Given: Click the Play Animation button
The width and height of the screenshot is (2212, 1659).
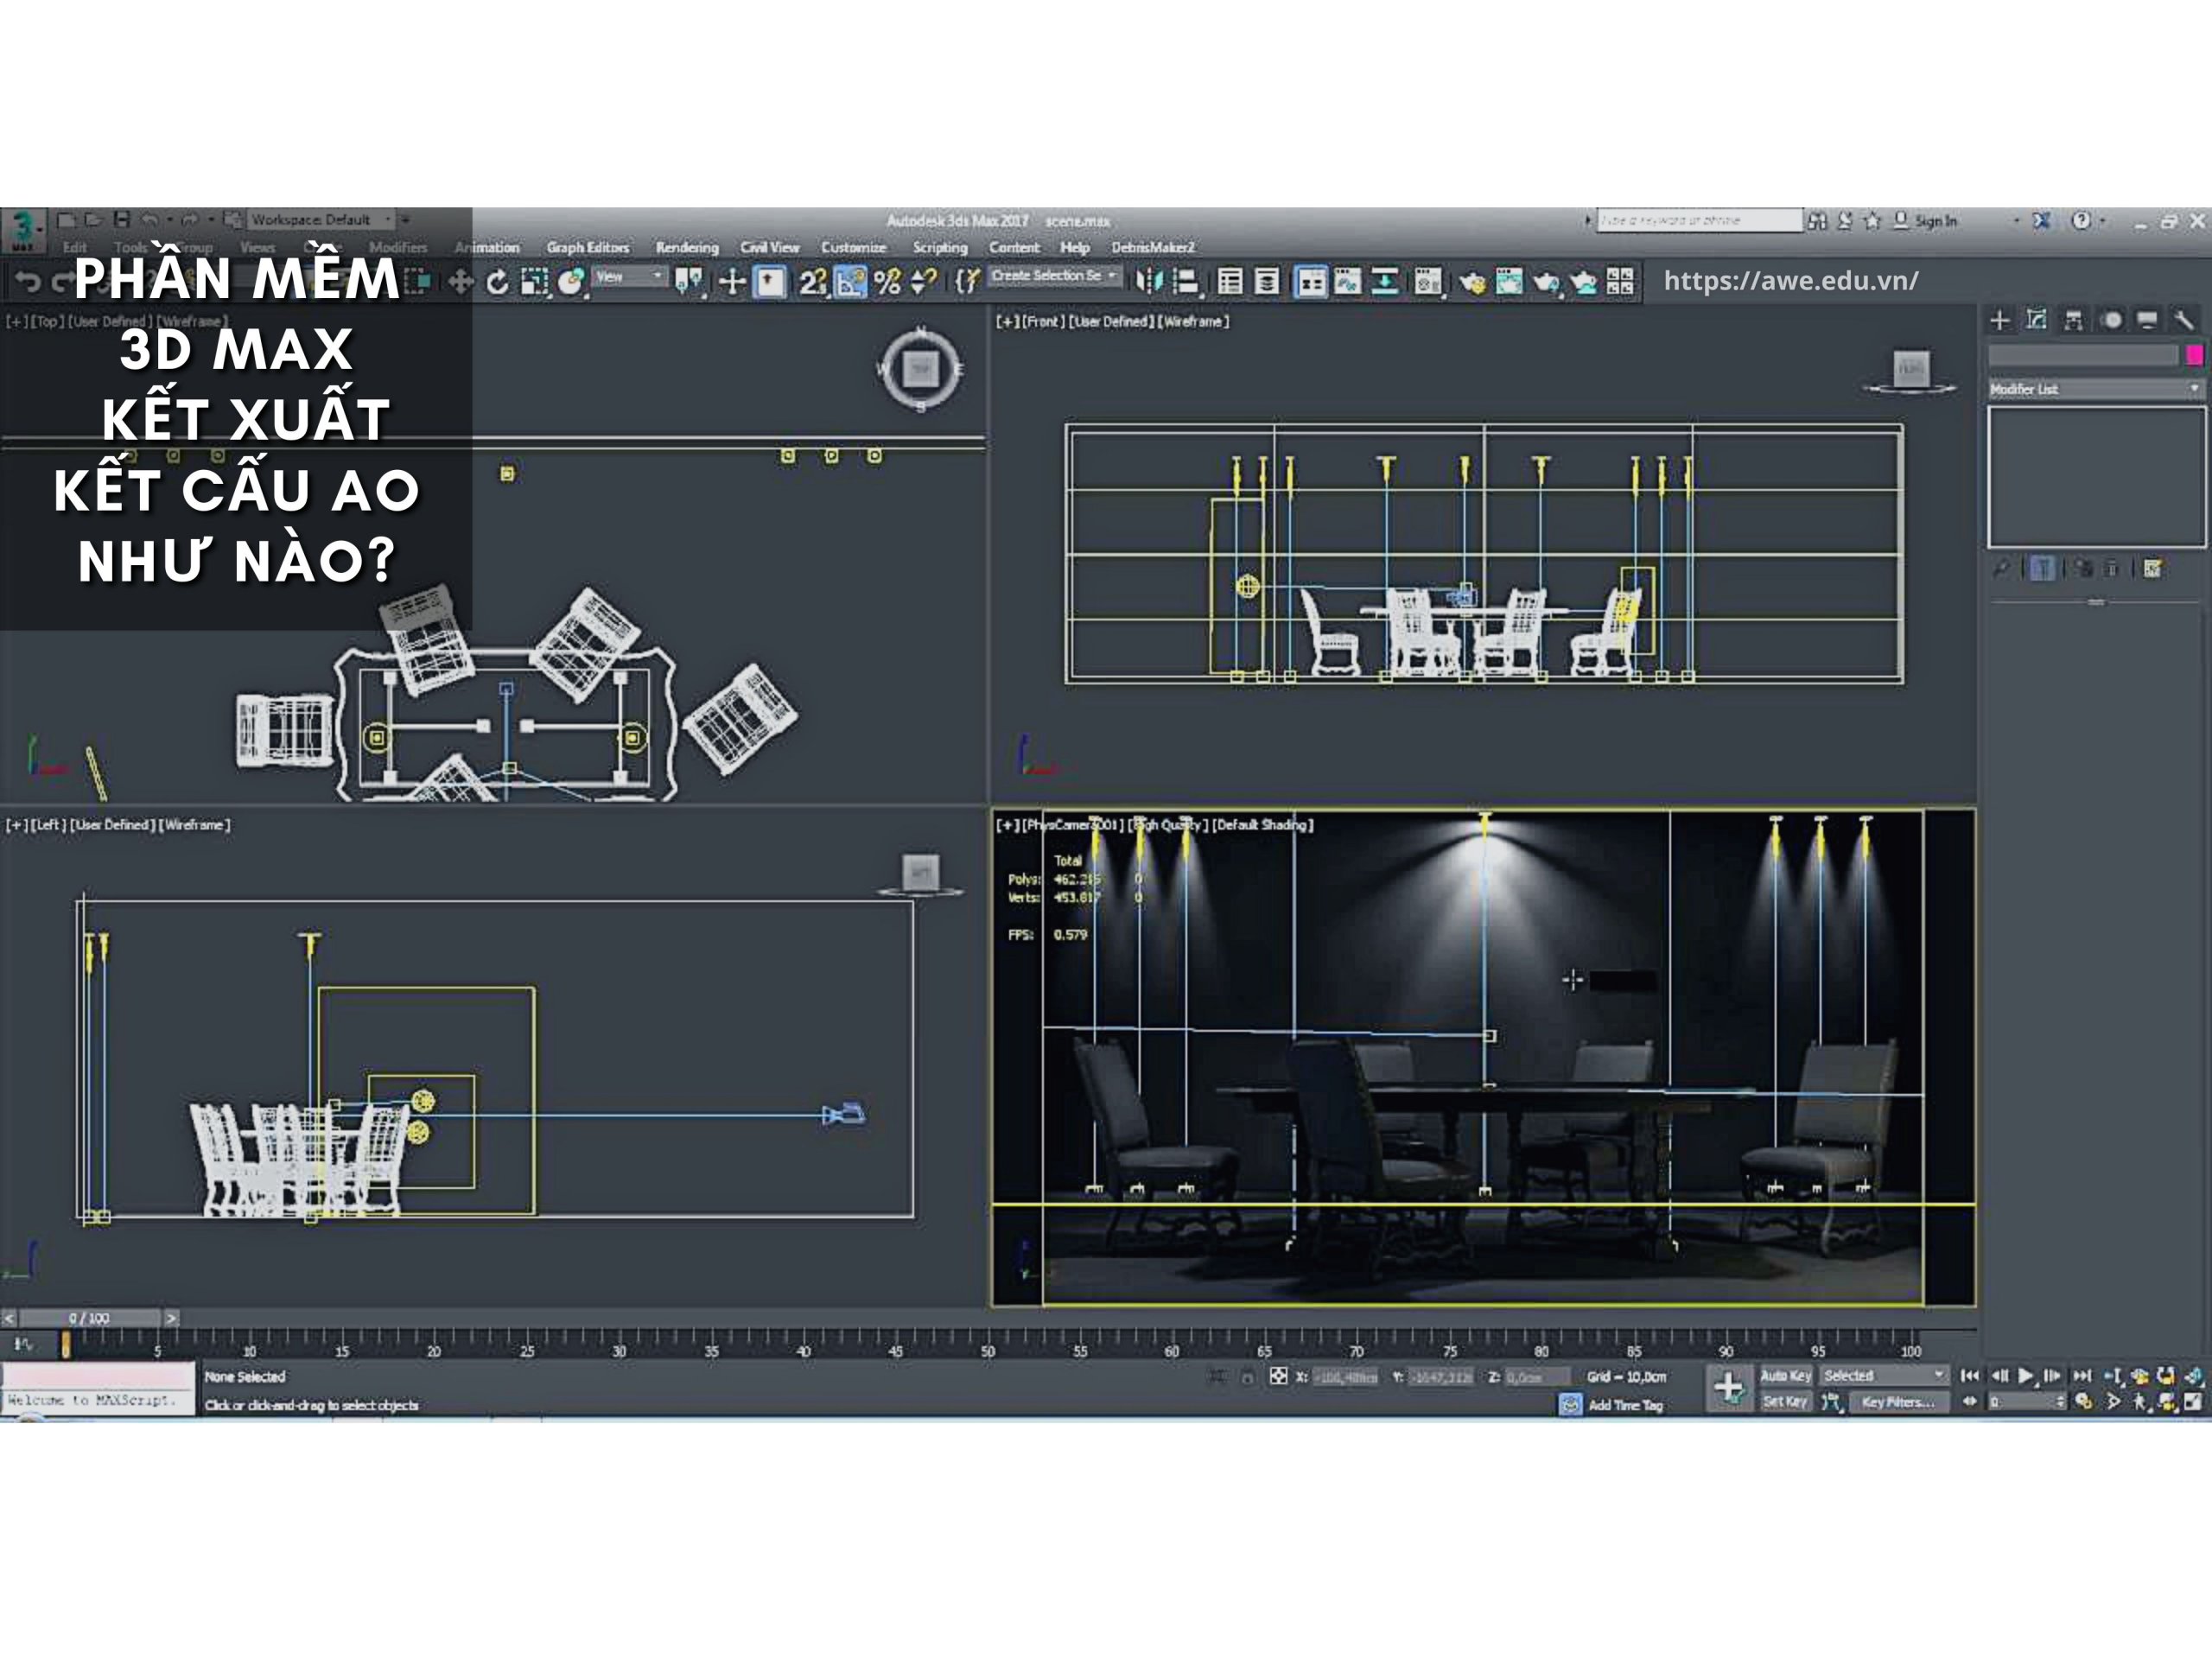Looking at the screenshot, I should [x=2026, y=1376].
